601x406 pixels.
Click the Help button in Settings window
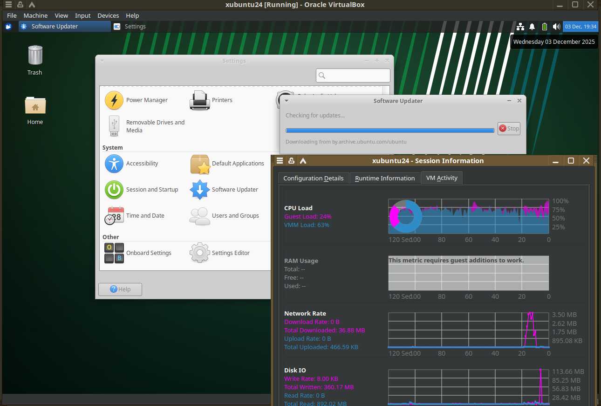(120, 289)
